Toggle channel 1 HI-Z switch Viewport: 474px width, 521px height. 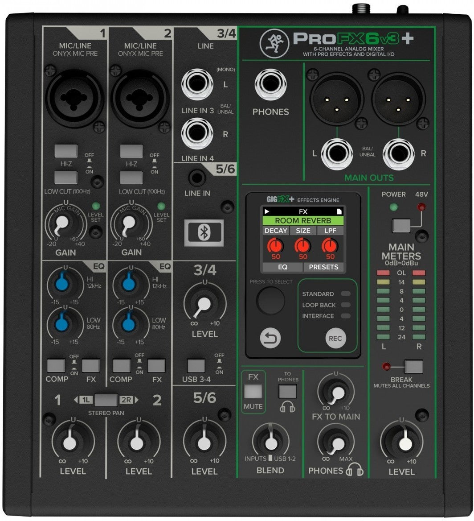click(66, 151)
